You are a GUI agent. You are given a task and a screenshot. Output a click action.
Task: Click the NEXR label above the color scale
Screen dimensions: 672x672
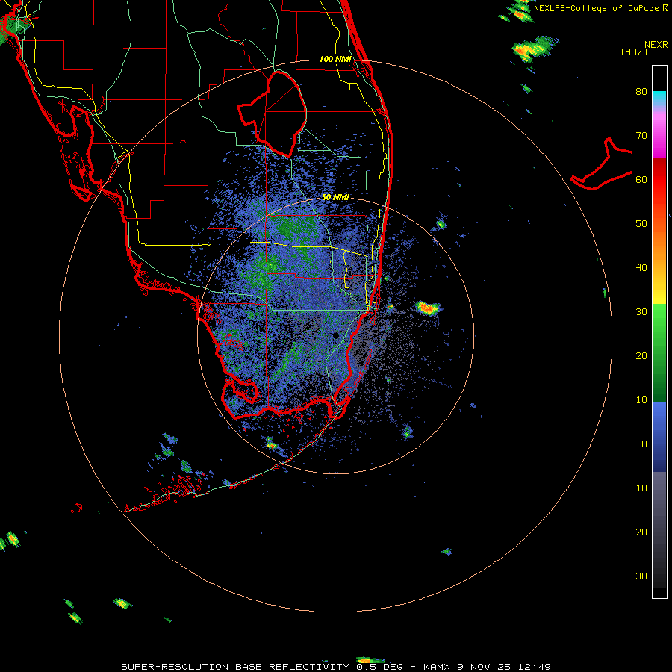click(x=656, y=45)
